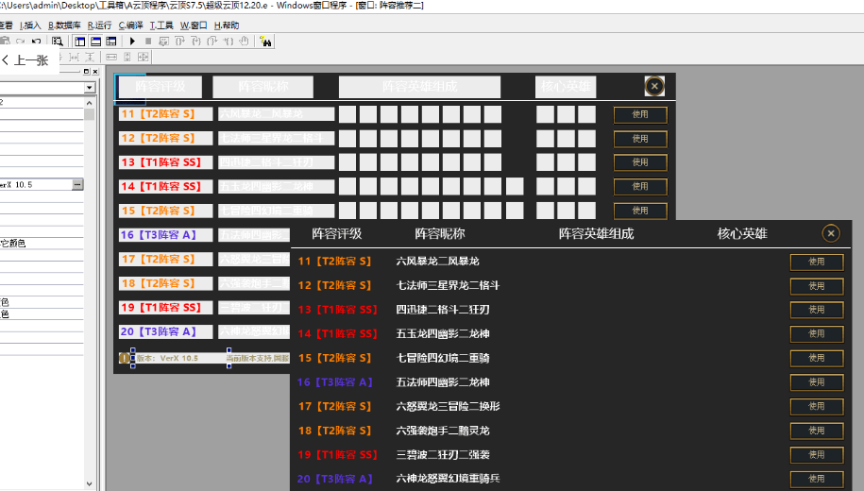Click round close icon in designer form
The width and height of the screenshot is (864, 491).
tap(654, 87)
